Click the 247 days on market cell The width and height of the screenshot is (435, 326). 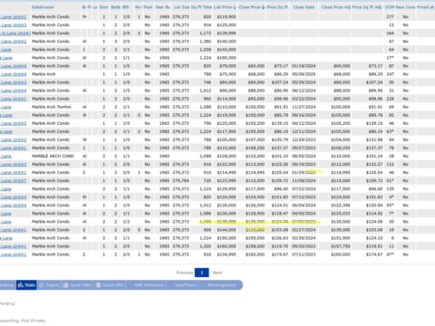coord(391,74)
